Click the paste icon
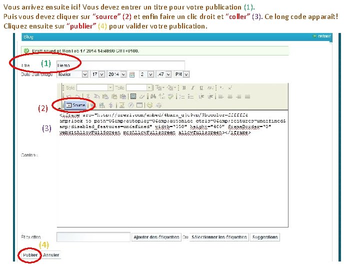This screenshot has height=270, width=360. point(105,96)
